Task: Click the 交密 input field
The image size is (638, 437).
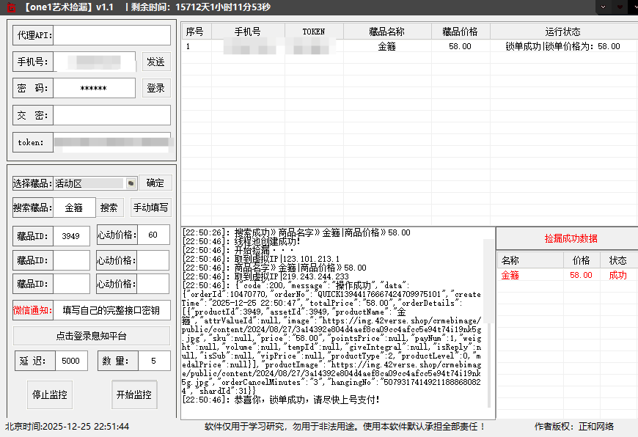Action: click(111, 115)
